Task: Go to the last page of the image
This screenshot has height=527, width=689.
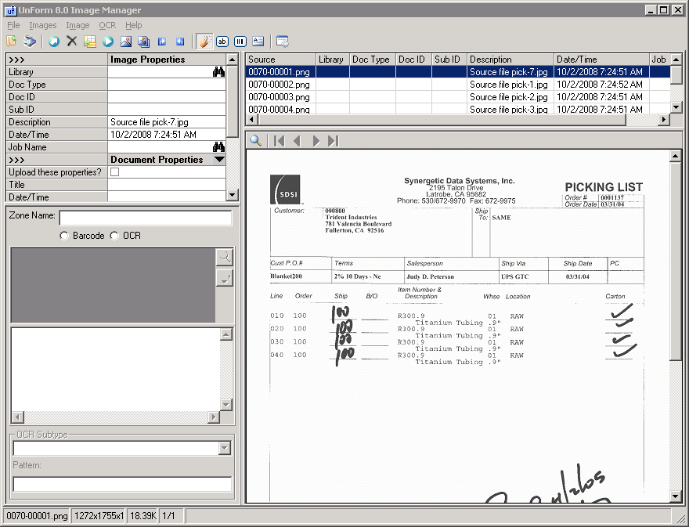Action: pyautogui.click(x=334, y=141)
